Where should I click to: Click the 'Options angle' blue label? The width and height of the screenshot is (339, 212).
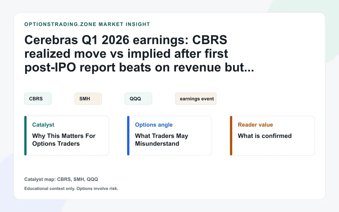pyautogui.click(x=154, y=125)
